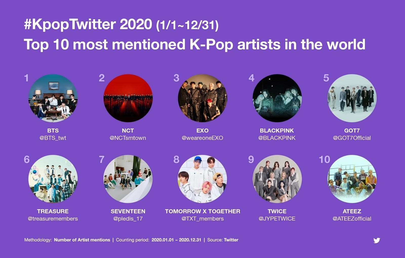Select the @GOT7Official handle text

(x=352, y=138)
